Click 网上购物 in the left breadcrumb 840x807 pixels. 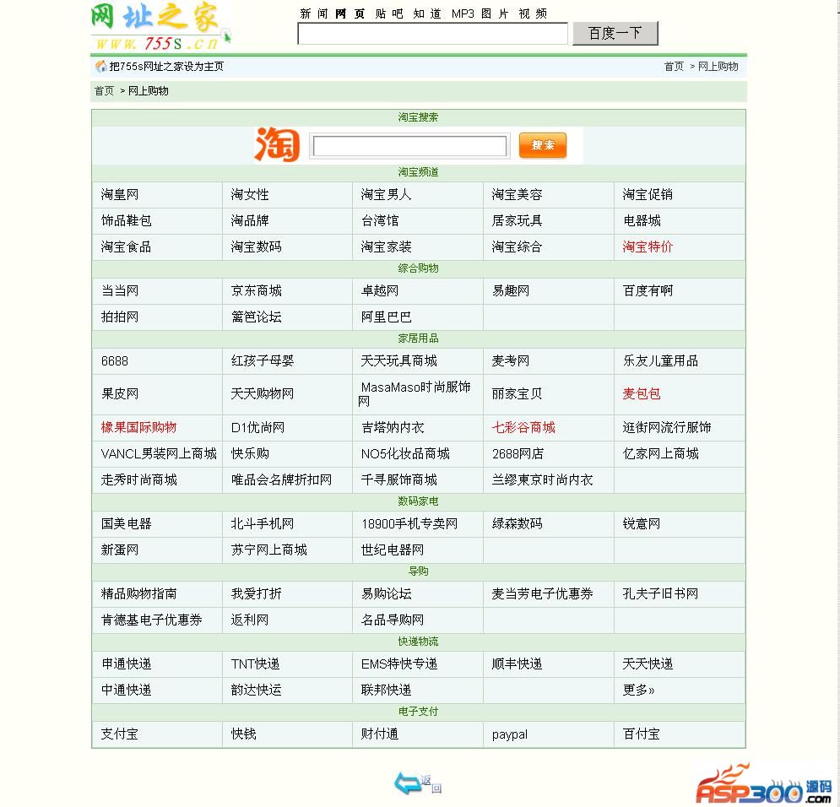(x=149, y=91)
